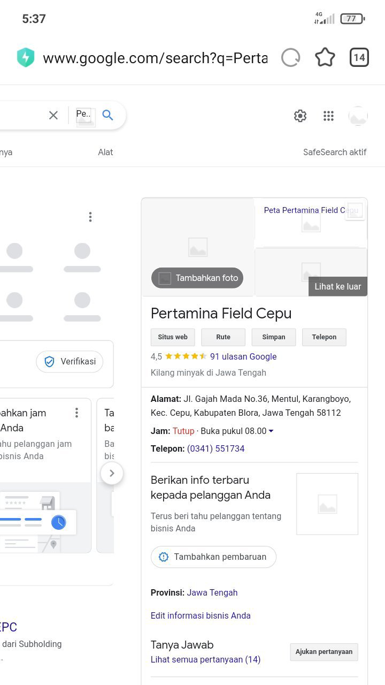Clear search text with X icon
The height and width of the screenshot is (685, 385).
pos(53,115)
